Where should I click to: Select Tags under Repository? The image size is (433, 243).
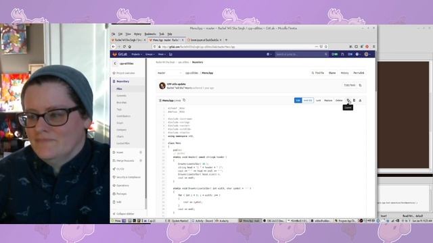(x=119, y=109)
